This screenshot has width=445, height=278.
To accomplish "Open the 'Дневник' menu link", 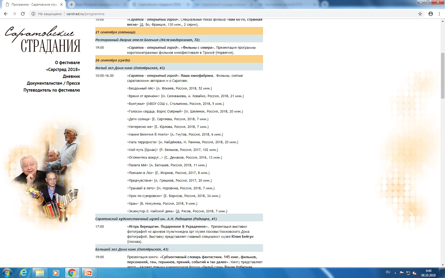I will (x=71, y=76).
